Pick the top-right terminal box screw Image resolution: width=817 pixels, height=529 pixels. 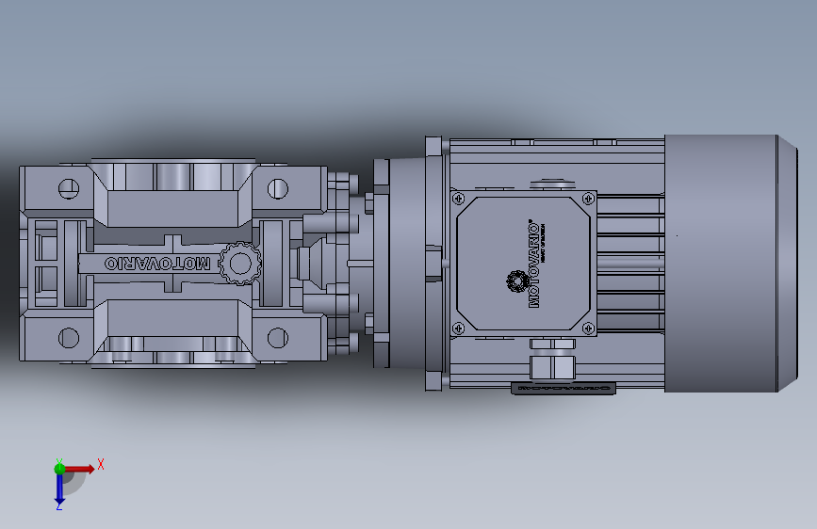click(x=588, y=199)
